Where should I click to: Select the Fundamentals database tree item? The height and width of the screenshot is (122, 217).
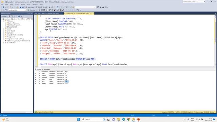13,27
